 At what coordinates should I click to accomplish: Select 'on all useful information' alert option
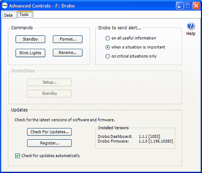[108, 38]
